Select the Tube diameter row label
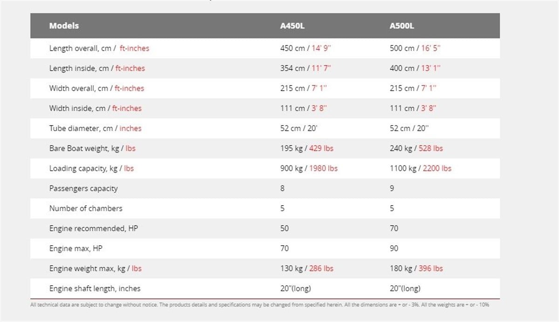The image size is (559, 322). pyautogui.click(x=95, y=128)
